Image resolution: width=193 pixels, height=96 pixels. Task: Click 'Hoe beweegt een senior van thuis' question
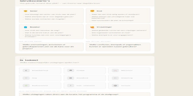pyautogui.click(x=50, y=14)
